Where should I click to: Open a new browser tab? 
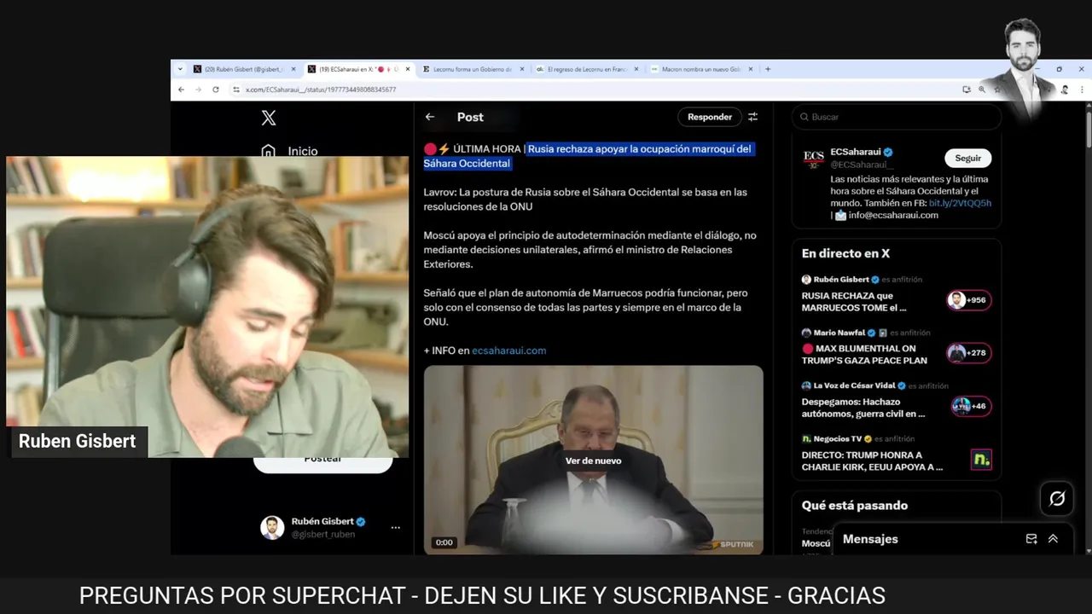(768, 69)
